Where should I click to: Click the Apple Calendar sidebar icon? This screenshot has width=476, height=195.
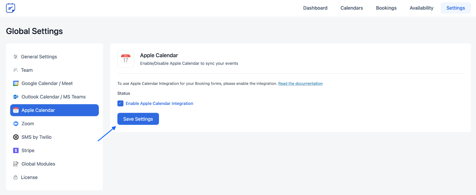(x=16, y=110)
